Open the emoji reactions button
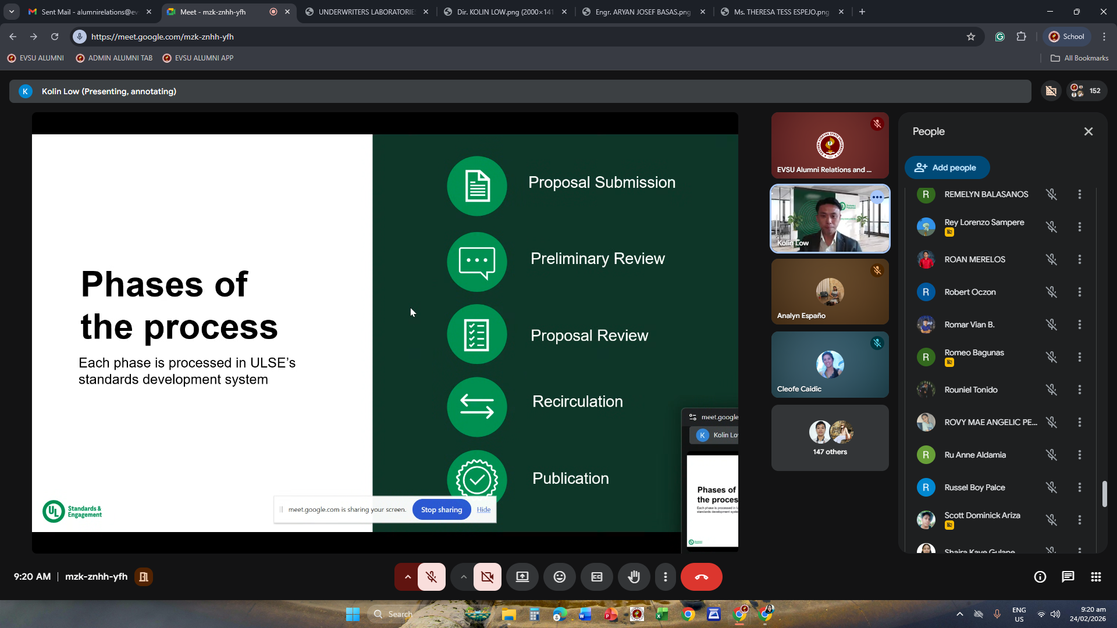The width and height of the screenshot is (1117, 628). 559,577
